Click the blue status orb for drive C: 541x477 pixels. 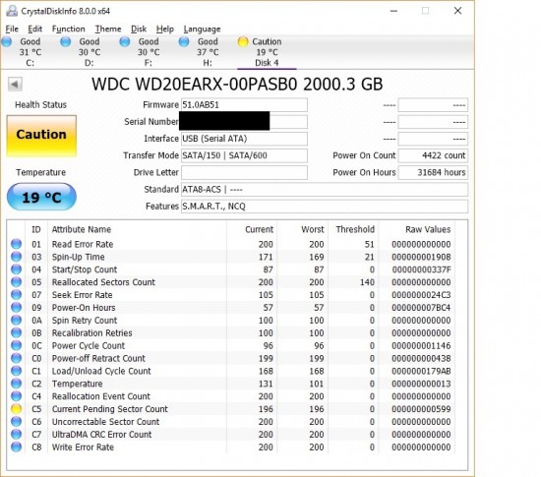(7, 41)
